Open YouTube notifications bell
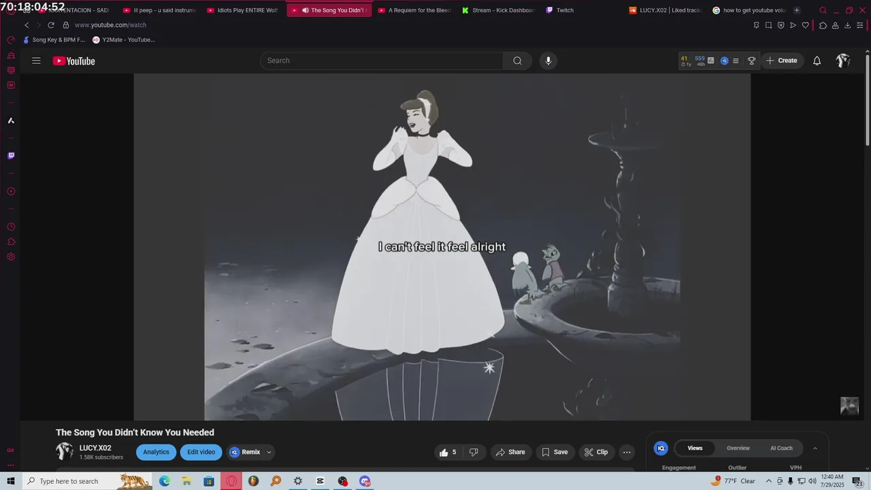This screenshot has width=871, height=490. tap(817, 61)
